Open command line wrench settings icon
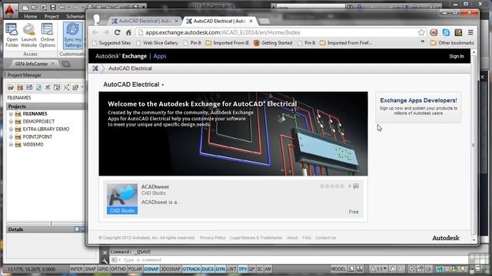492x276 pixels. pyautogui.click(x=105, y=261)
